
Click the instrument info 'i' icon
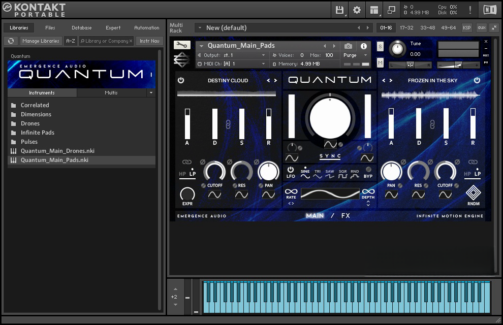[363, 46]
